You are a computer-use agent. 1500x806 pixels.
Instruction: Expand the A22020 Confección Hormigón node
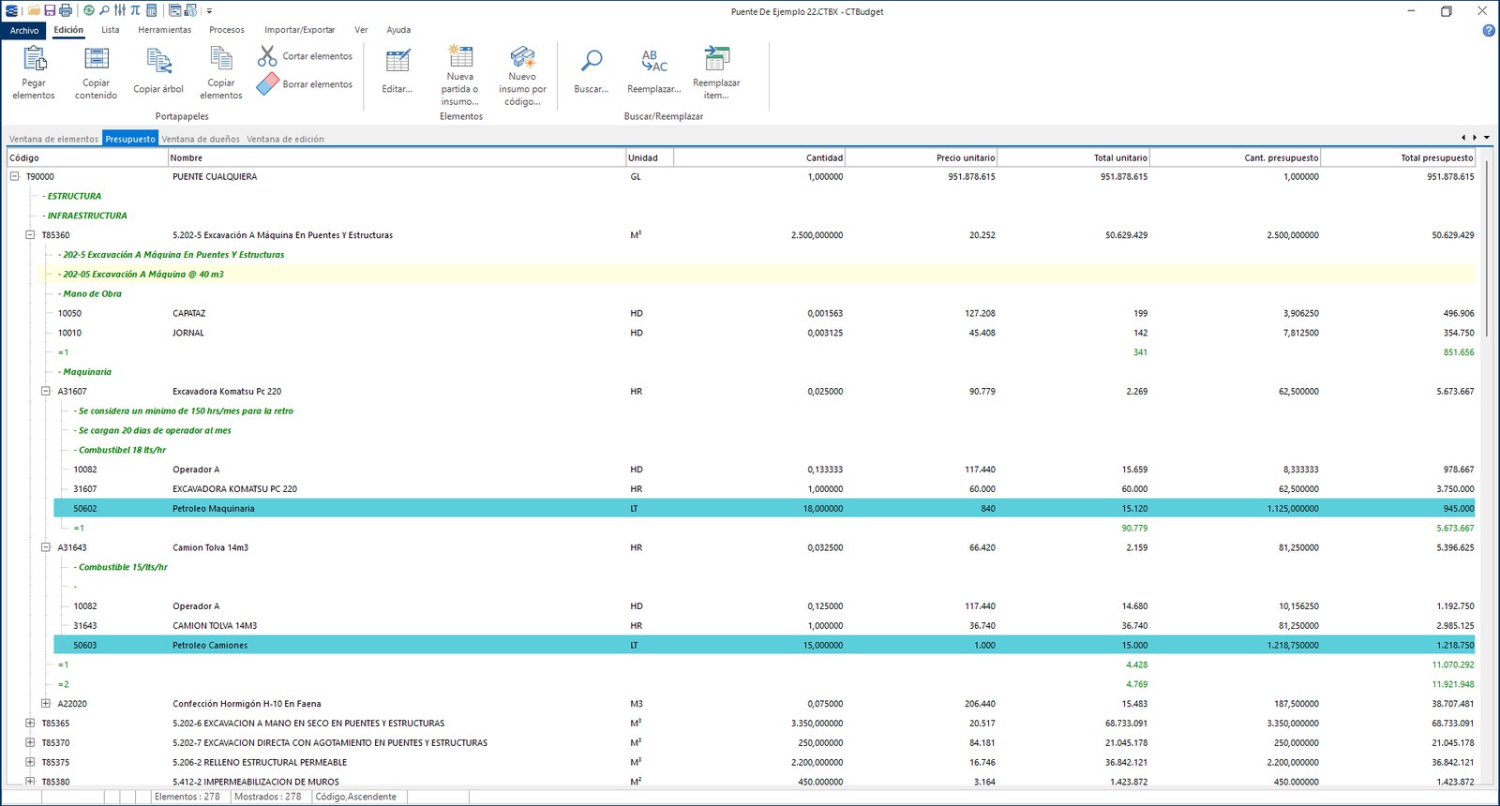tap(45, 703)
